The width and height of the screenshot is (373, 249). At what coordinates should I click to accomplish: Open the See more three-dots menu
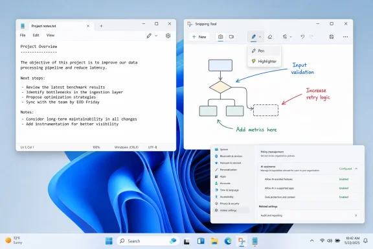coord(345,37)
